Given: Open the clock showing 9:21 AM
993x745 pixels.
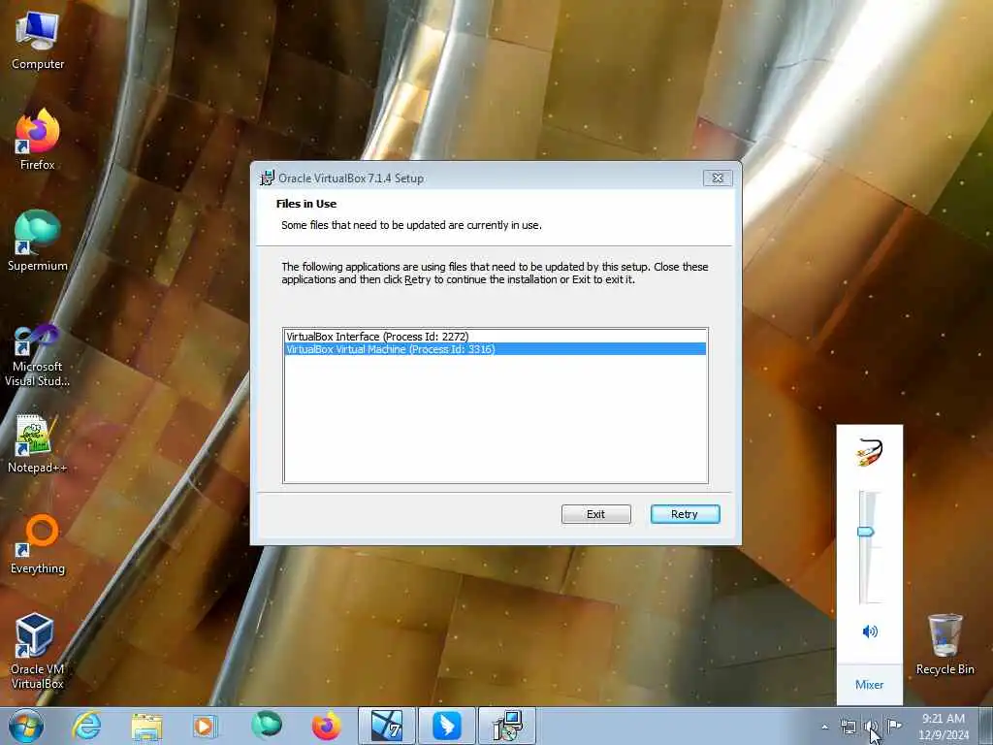Looking at the screenshot, I should point(944,727).
